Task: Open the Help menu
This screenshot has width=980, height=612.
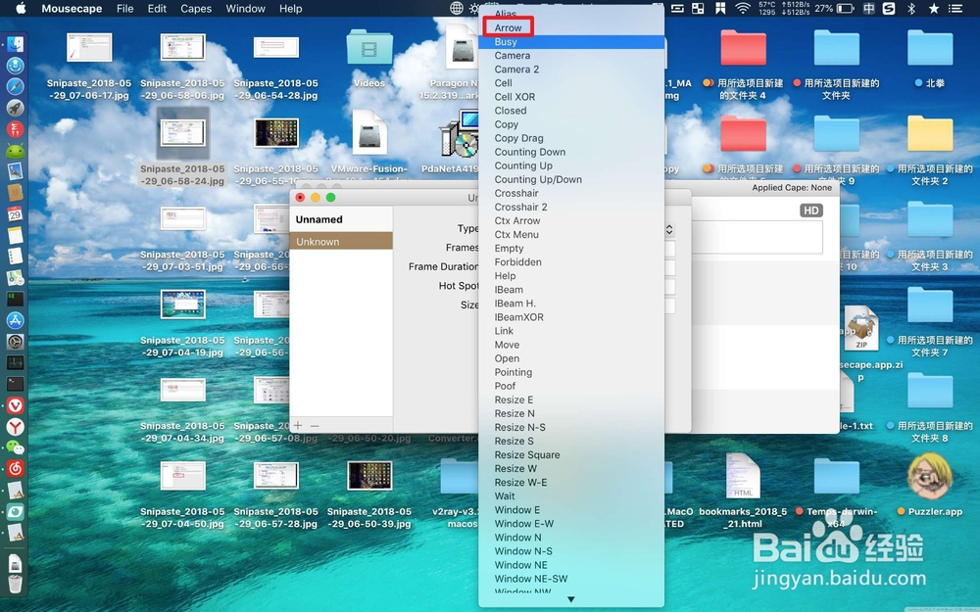Action: [x=291, y=8]
